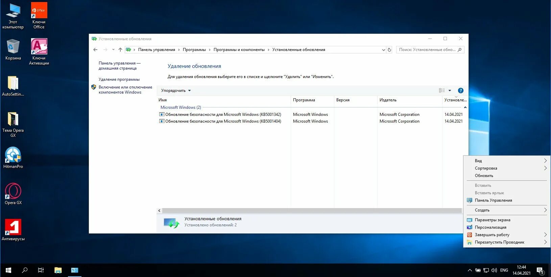Select the Корзина recycle bin icon
Image resolution: width=551 pixels, height=277 pixels.
(13, 50)
